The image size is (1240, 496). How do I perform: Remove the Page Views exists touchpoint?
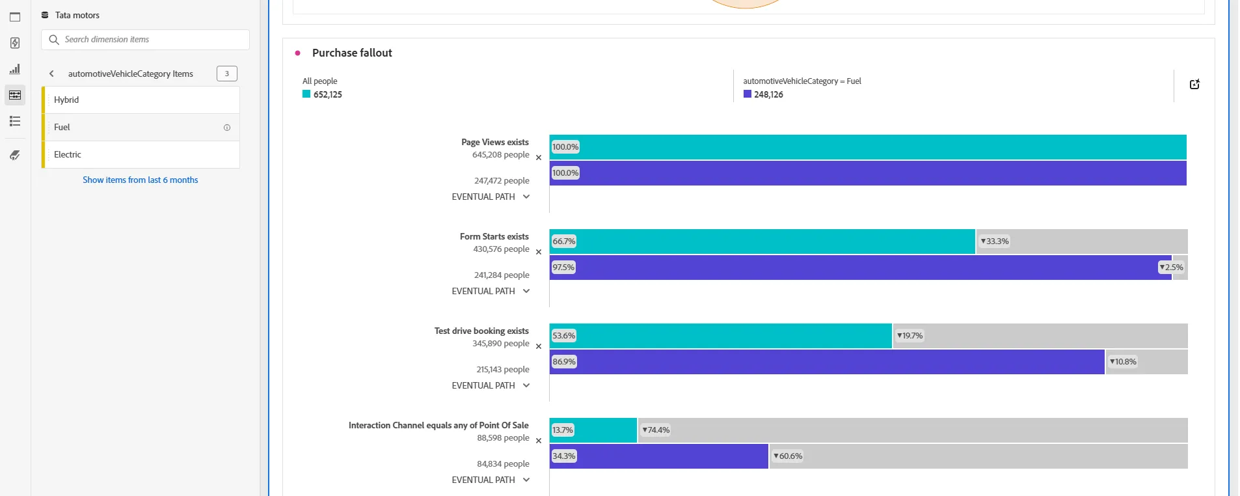click(x=539, y=158)
